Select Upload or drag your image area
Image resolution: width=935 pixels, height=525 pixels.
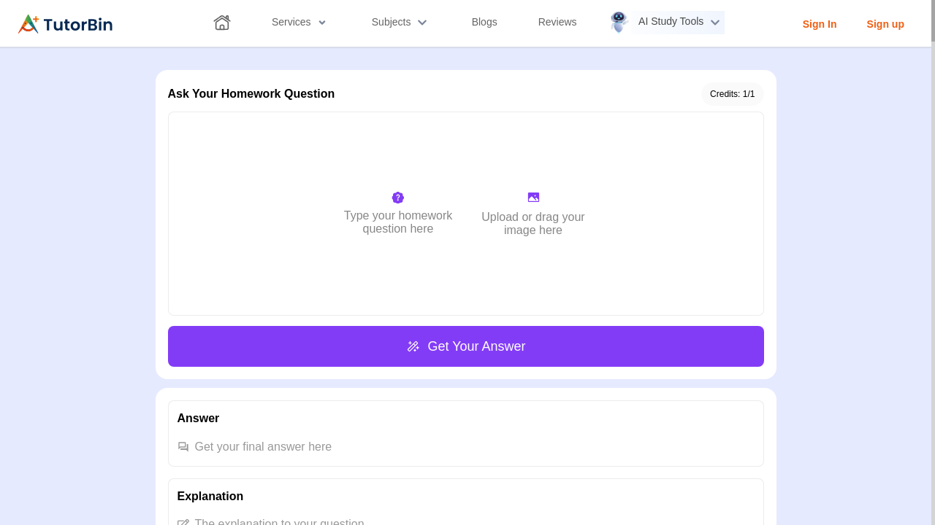click(533, 223)
